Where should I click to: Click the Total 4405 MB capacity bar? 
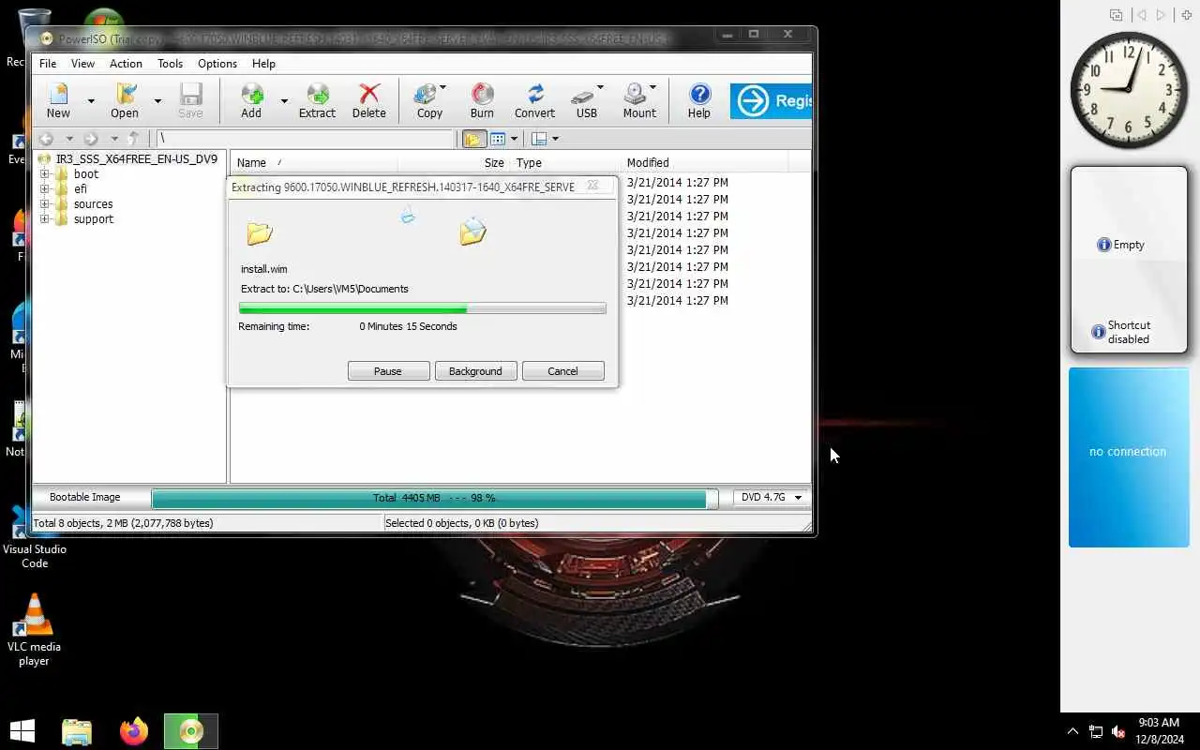(x=434, y=498)
